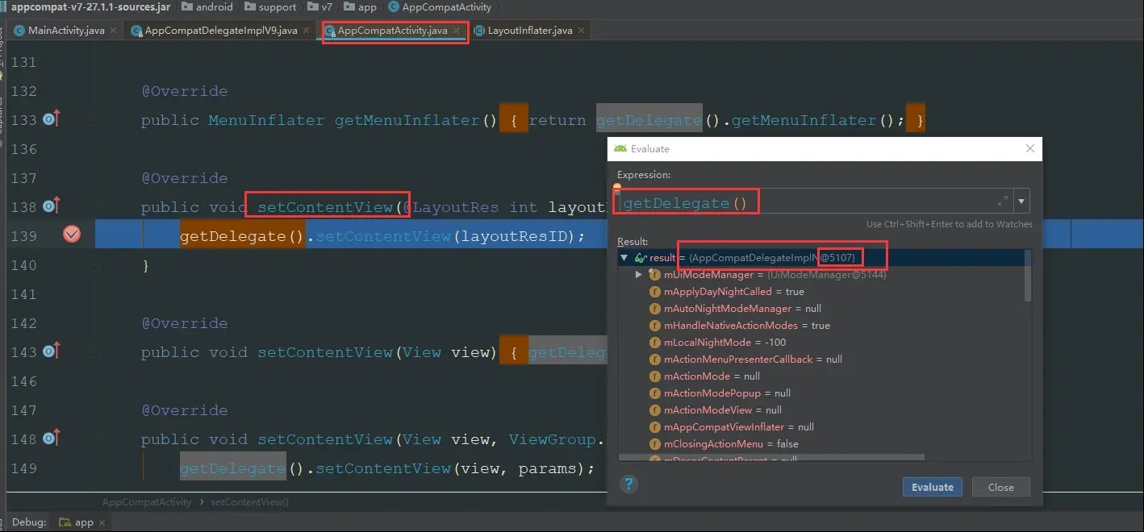Close the LayoutInflater.java tab
Image resolution: width=1144 pixels, height=532 pixels.
point(581,31)
